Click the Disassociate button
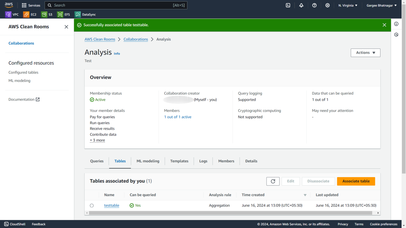The width and height of the screenshot is (406, 228). point(318,181)
